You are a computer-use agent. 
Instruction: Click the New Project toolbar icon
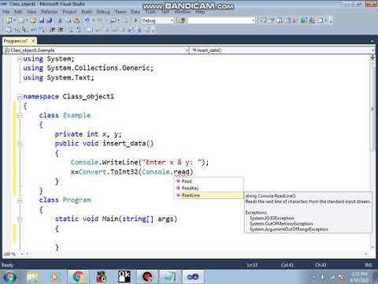9,21
